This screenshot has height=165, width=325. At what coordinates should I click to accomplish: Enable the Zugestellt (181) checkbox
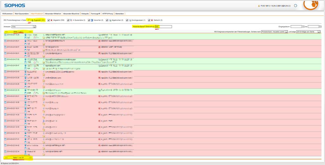point(29,20)
